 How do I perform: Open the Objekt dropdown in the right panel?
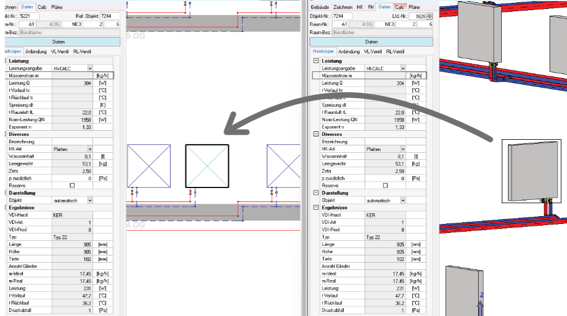[403, 200]
